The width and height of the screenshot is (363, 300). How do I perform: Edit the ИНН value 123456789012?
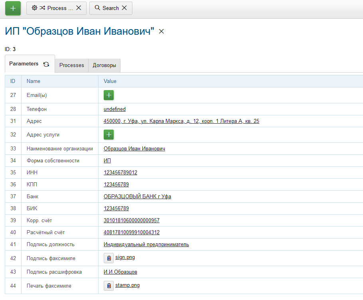120,172
